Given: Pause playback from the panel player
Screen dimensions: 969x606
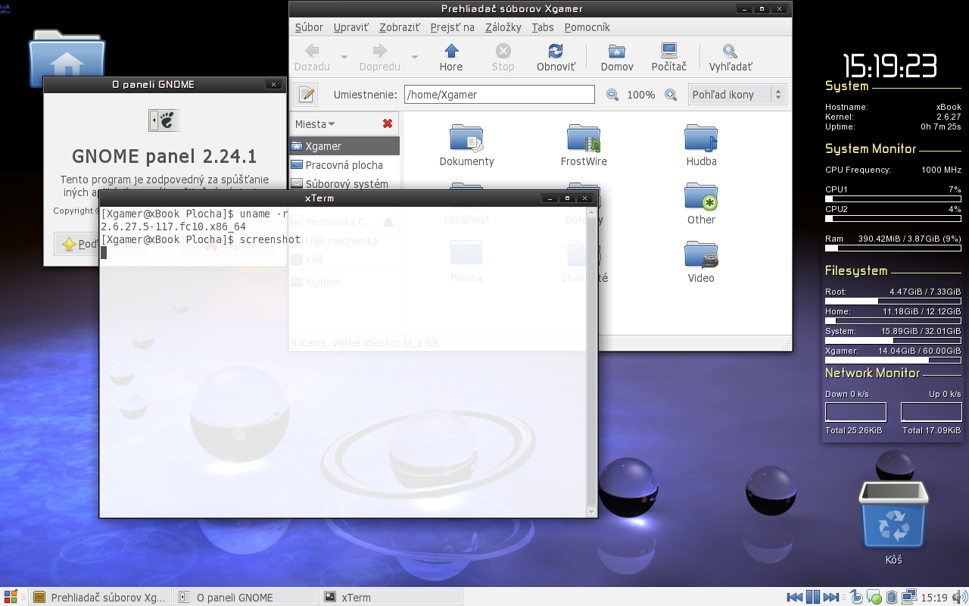Looking at the screenshot, I should click(812, 597).
